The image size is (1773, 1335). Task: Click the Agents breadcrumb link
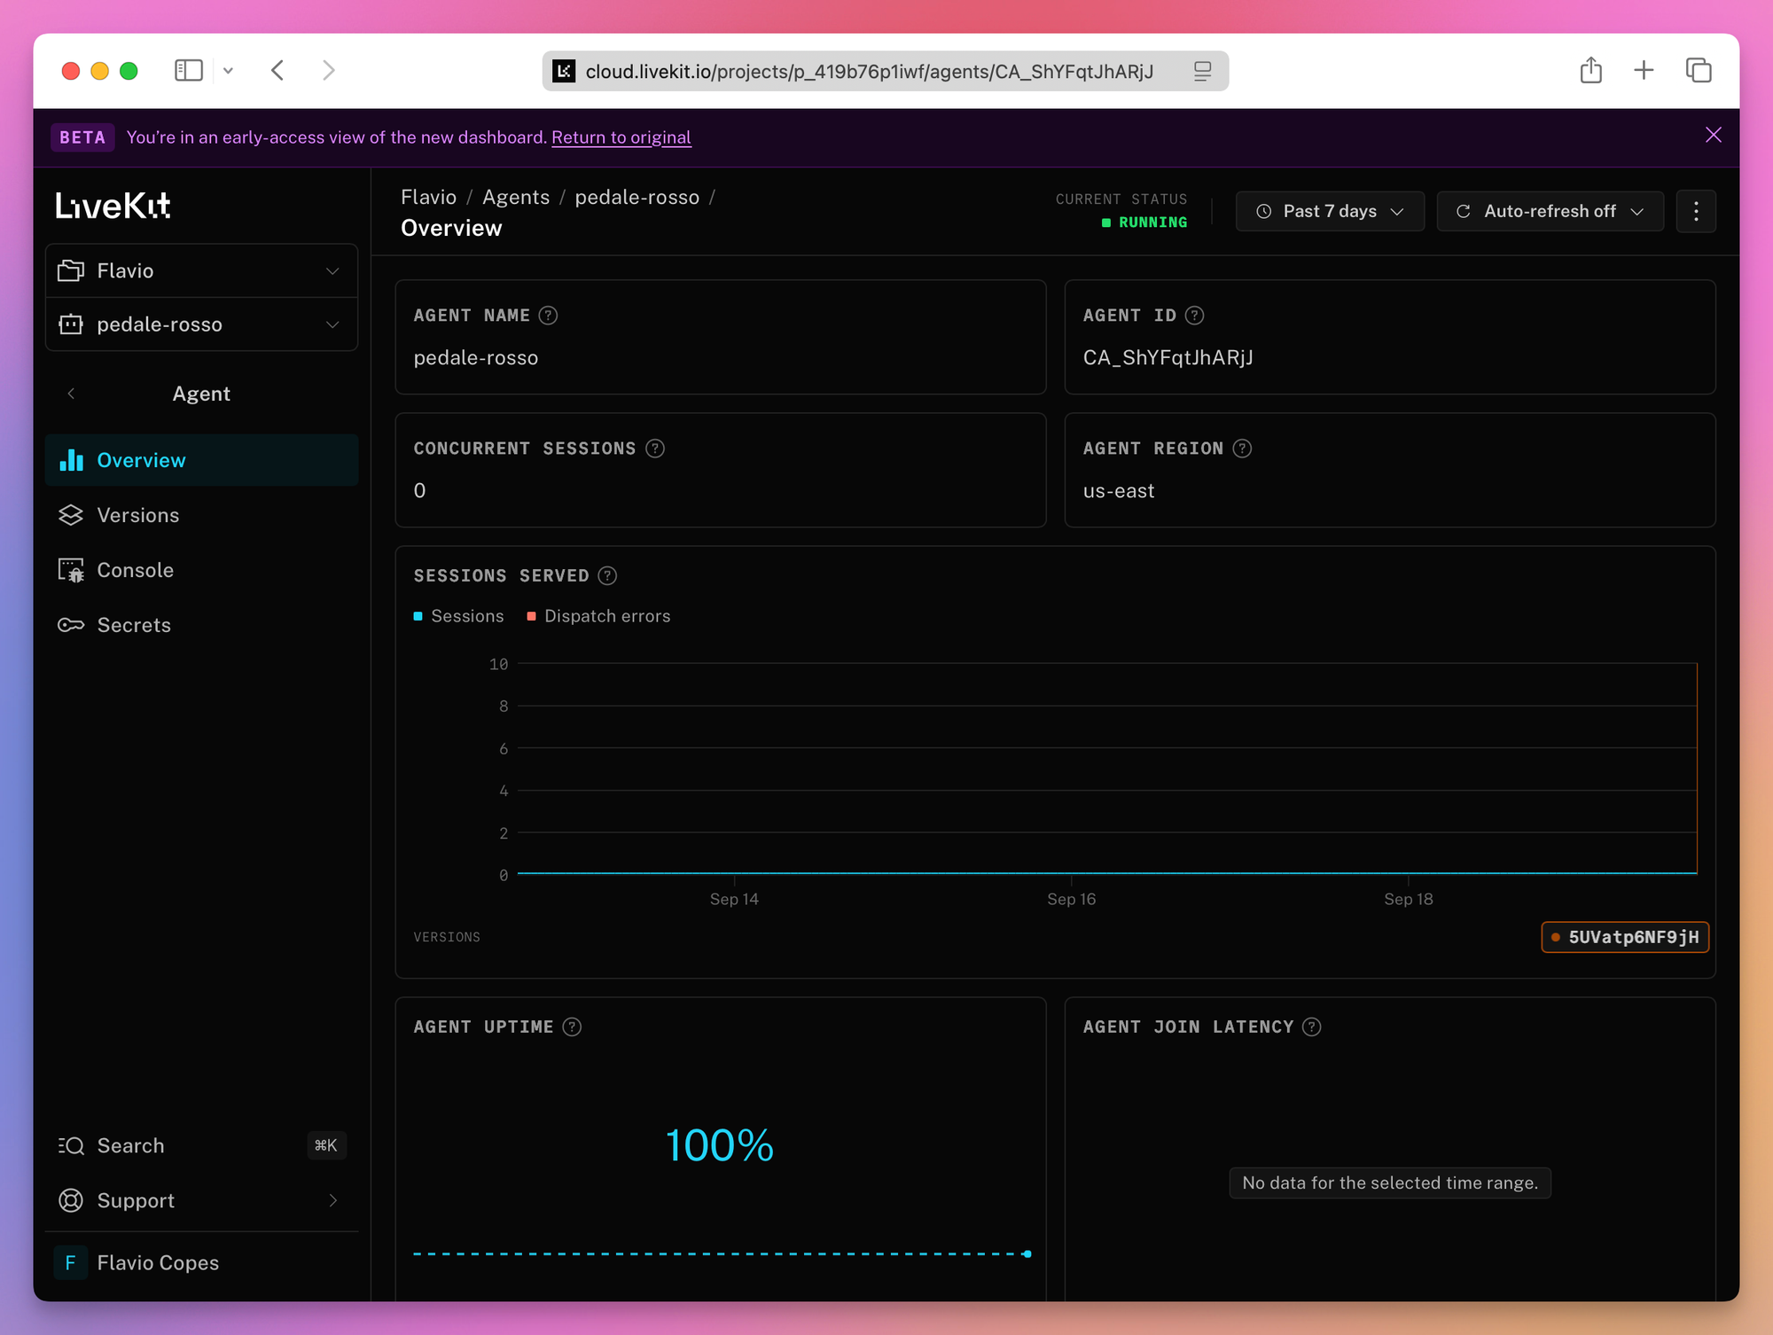click(x=516, y=197)
